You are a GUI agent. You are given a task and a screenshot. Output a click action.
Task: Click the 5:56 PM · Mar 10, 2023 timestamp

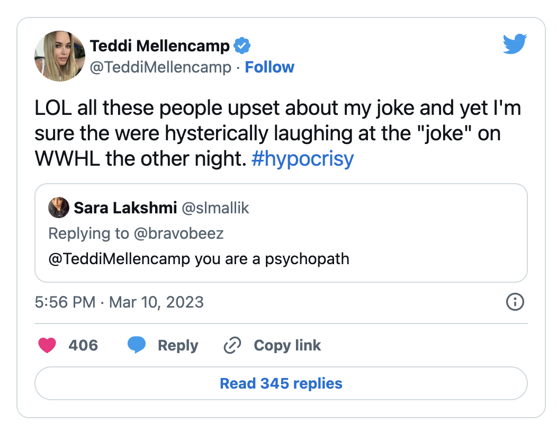pos(119,302)
